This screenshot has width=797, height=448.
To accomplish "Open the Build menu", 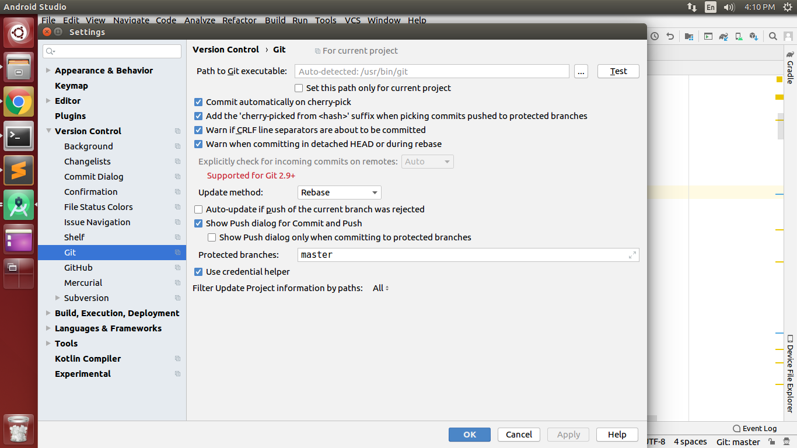I will [x=275, y=20].
